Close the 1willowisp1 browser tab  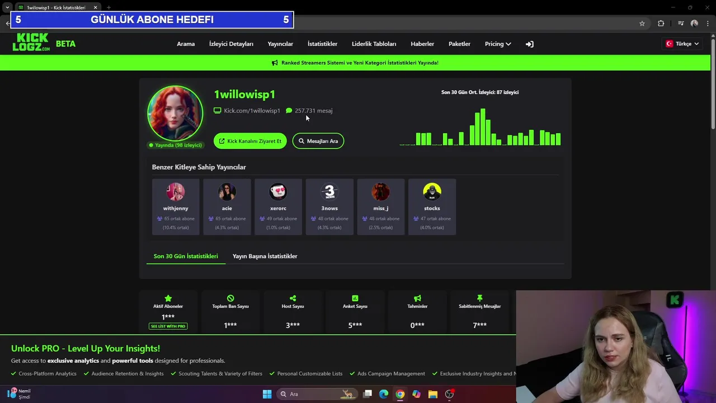tap(95, 7)
